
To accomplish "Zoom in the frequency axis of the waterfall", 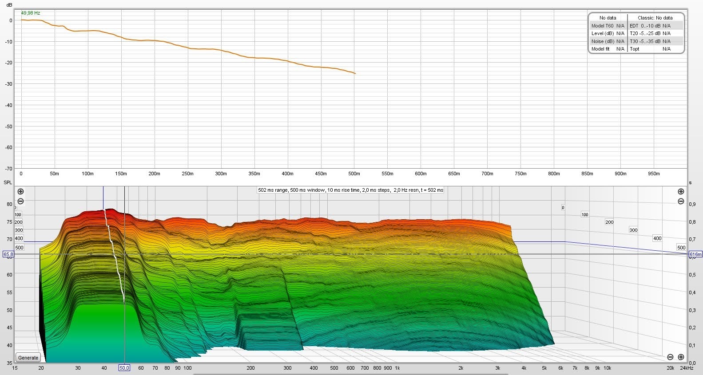I will tap(681, 357).
